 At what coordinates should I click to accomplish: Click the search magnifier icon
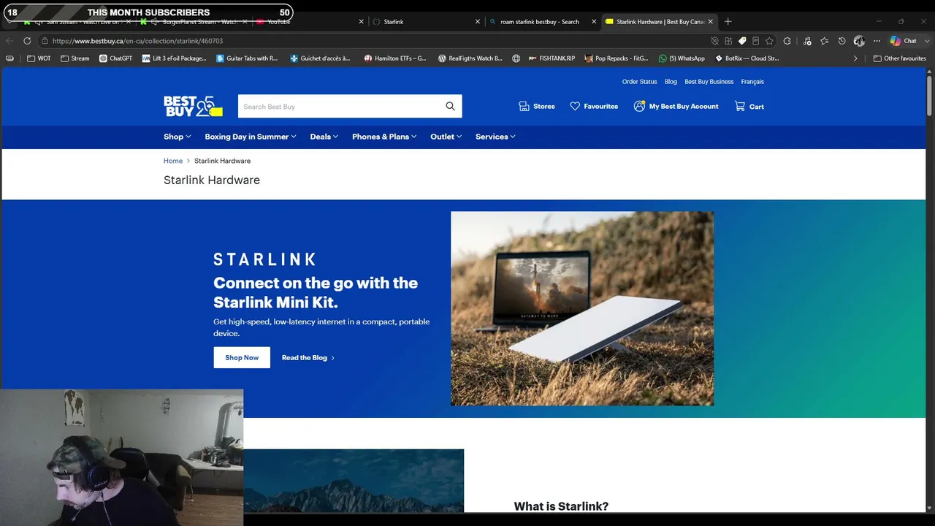450,107
